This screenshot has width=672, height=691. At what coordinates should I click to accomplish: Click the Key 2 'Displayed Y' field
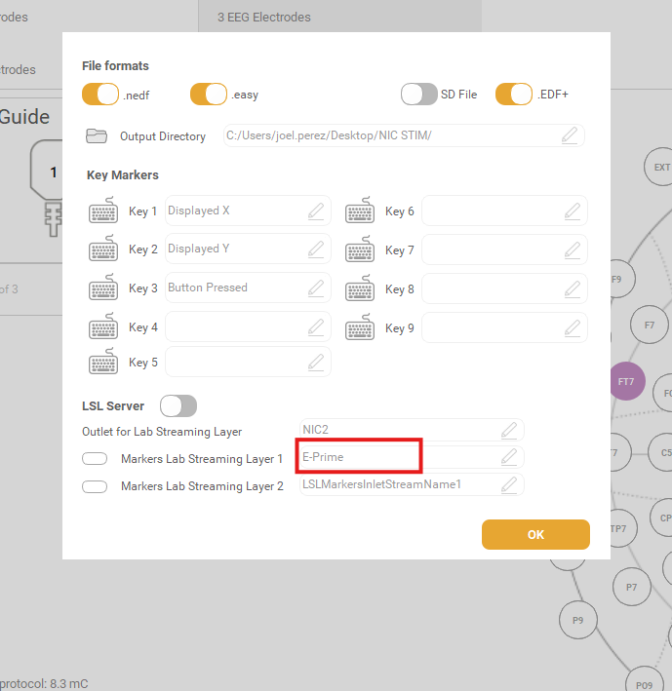[x=248, y=249]
